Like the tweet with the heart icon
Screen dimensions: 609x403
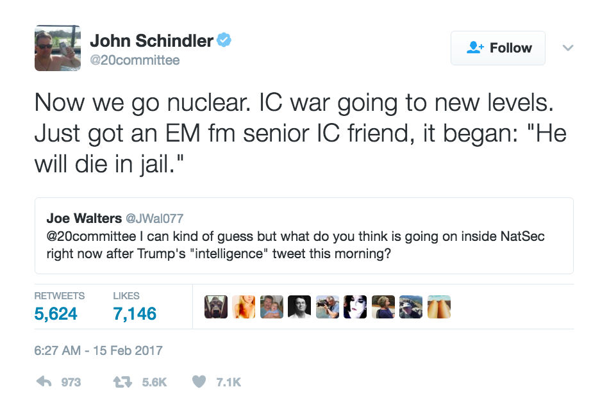click(x=199, y=382)
